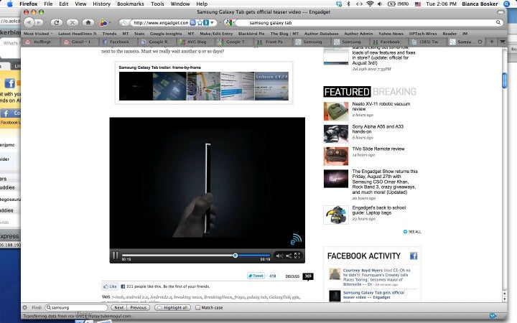
Task: Toggle the Highlight all button
Action: (x=173, y=307)
